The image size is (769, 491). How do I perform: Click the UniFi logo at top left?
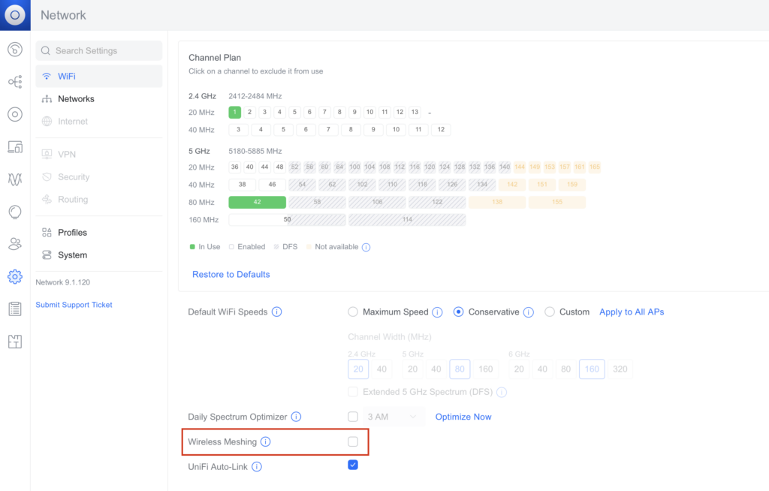15,15
